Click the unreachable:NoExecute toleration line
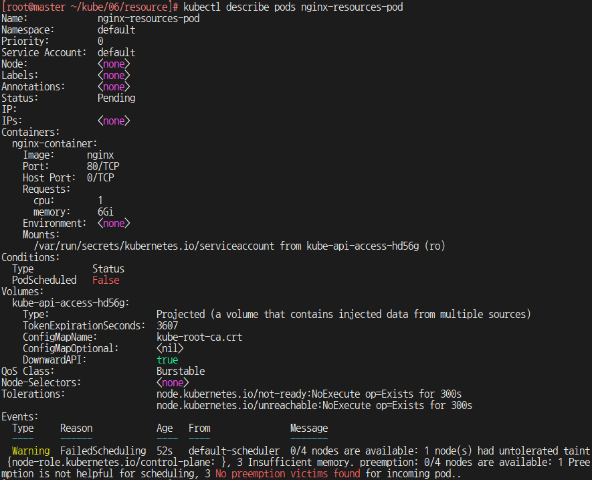The image size is (592, 480). pyautogui.click(x=314, y=405)
